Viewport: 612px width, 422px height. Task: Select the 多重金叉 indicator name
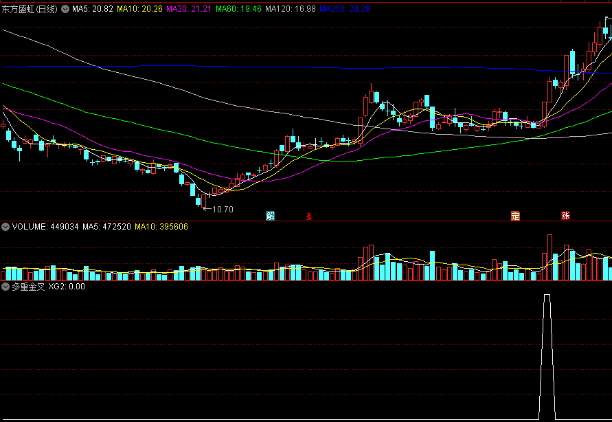point(28,287)
